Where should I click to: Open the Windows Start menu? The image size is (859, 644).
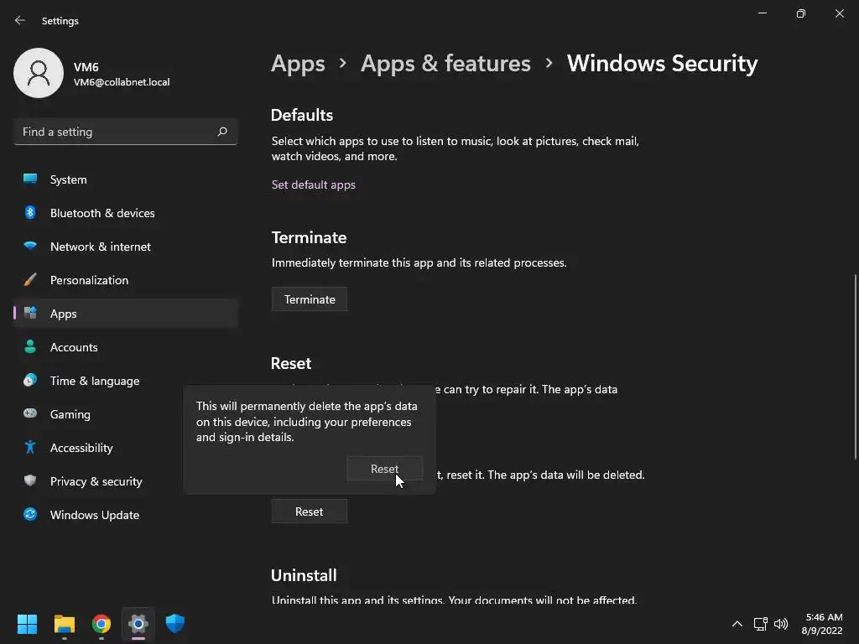[x=28, y=624]
